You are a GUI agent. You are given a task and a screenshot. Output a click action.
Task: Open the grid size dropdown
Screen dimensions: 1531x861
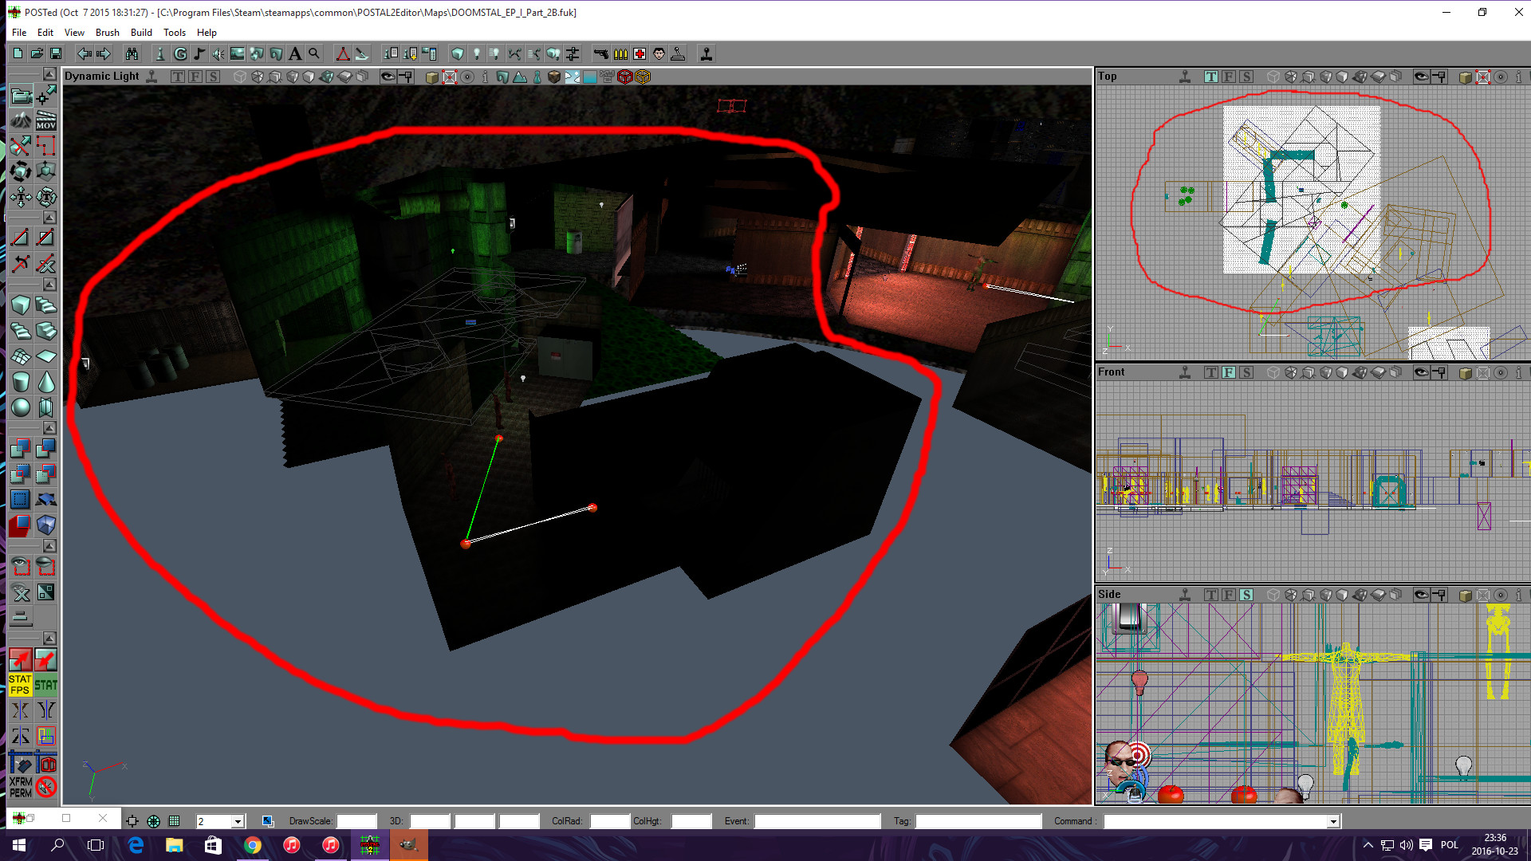(238, 821)
